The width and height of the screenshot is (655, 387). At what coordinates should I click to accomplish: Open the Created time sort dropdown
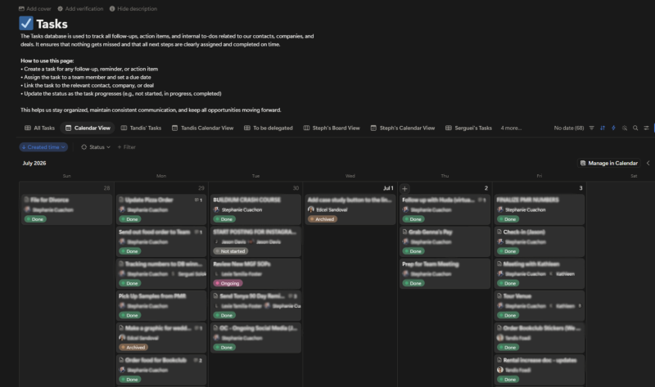(x=43, y=147)
